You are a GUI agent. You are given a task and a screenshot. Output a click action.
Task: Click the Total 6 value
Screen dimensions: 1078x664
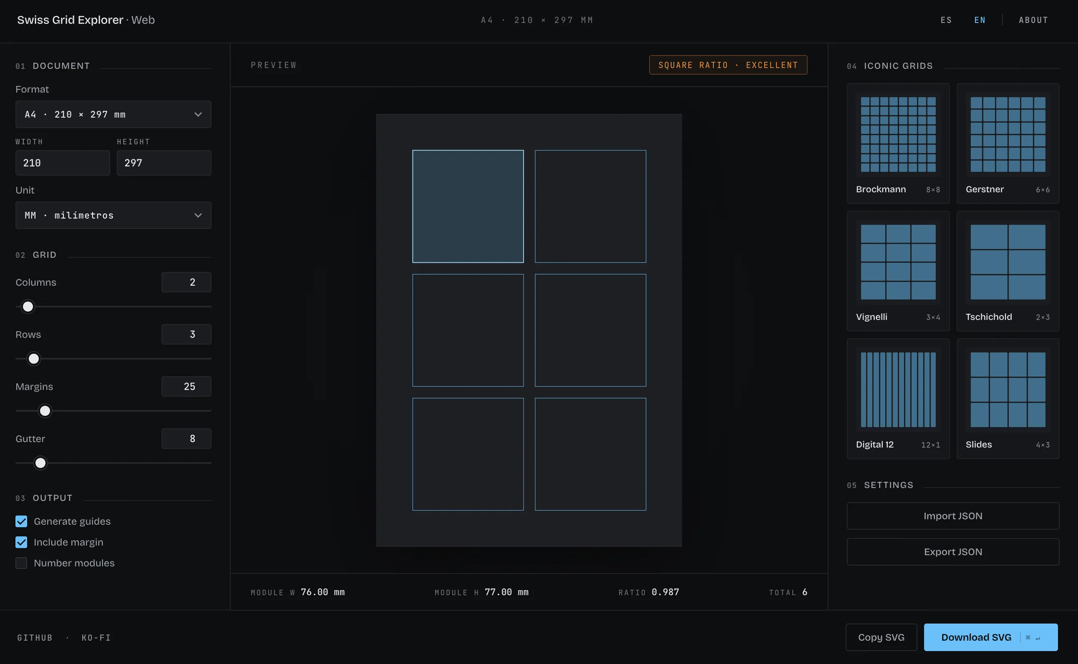[805, 592]
